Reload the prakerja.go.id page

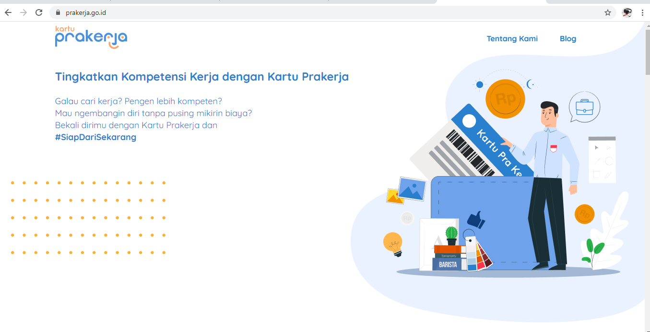pyautogui.click(x=39, y=12)
